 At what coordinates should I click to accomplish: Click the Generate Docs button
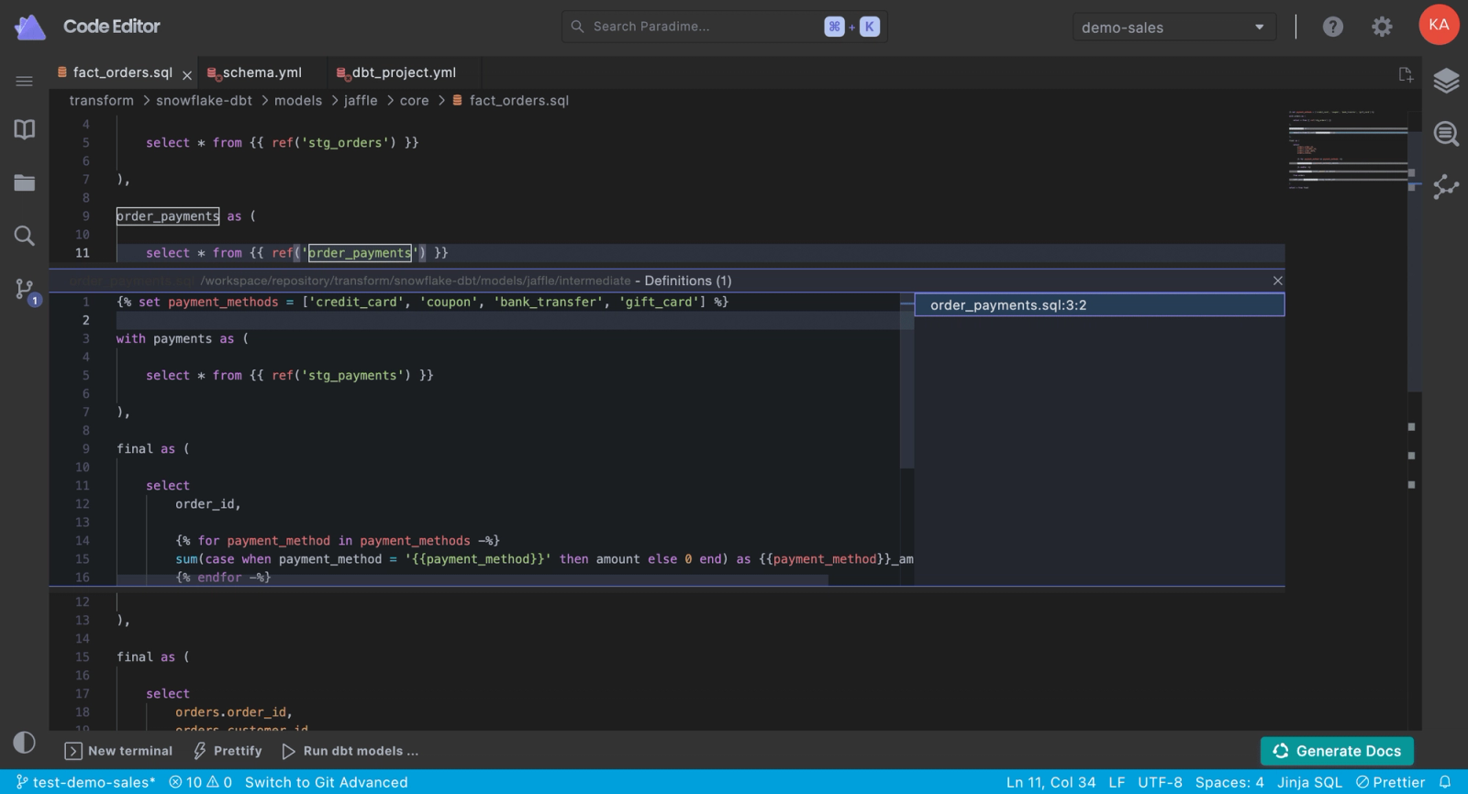1337,751
